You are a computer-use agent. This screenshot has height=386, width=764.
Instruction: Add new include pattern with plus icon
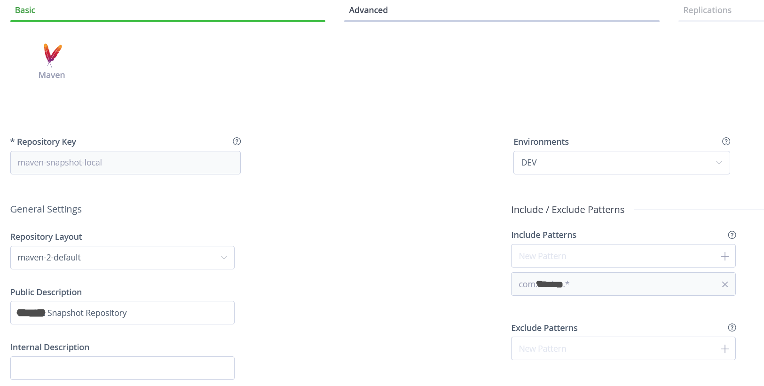(x=725, y=256)
